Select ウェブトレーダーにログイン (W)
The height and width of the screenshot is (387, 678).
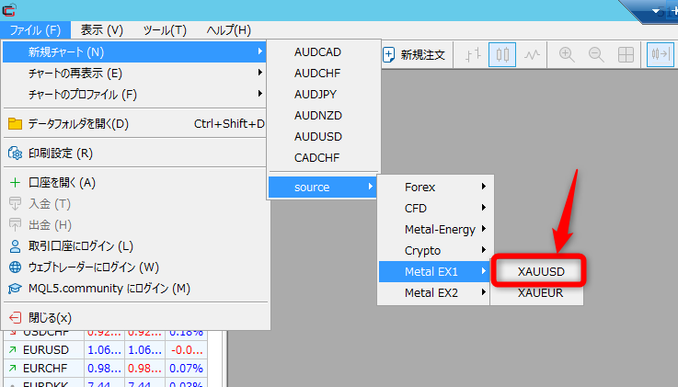pos(134,267)
